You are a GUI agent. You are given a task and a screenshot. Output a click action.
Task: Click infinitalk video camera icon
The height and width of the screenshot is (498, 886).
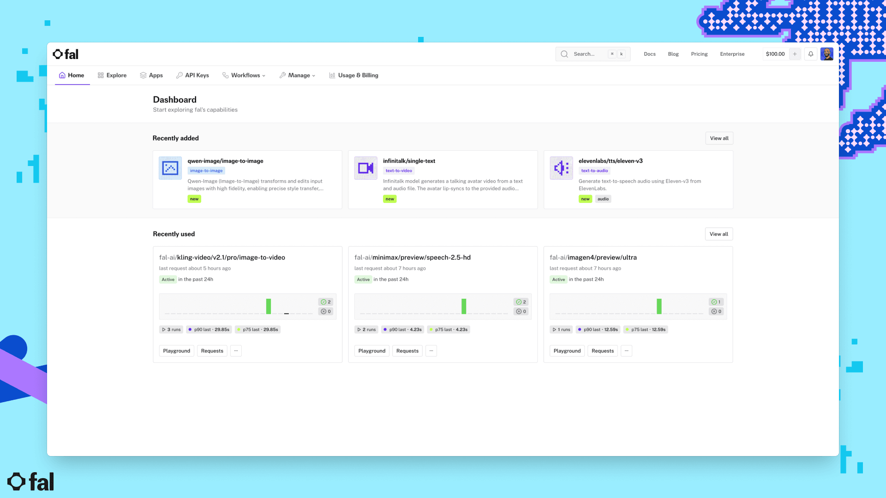pos(365,168)
